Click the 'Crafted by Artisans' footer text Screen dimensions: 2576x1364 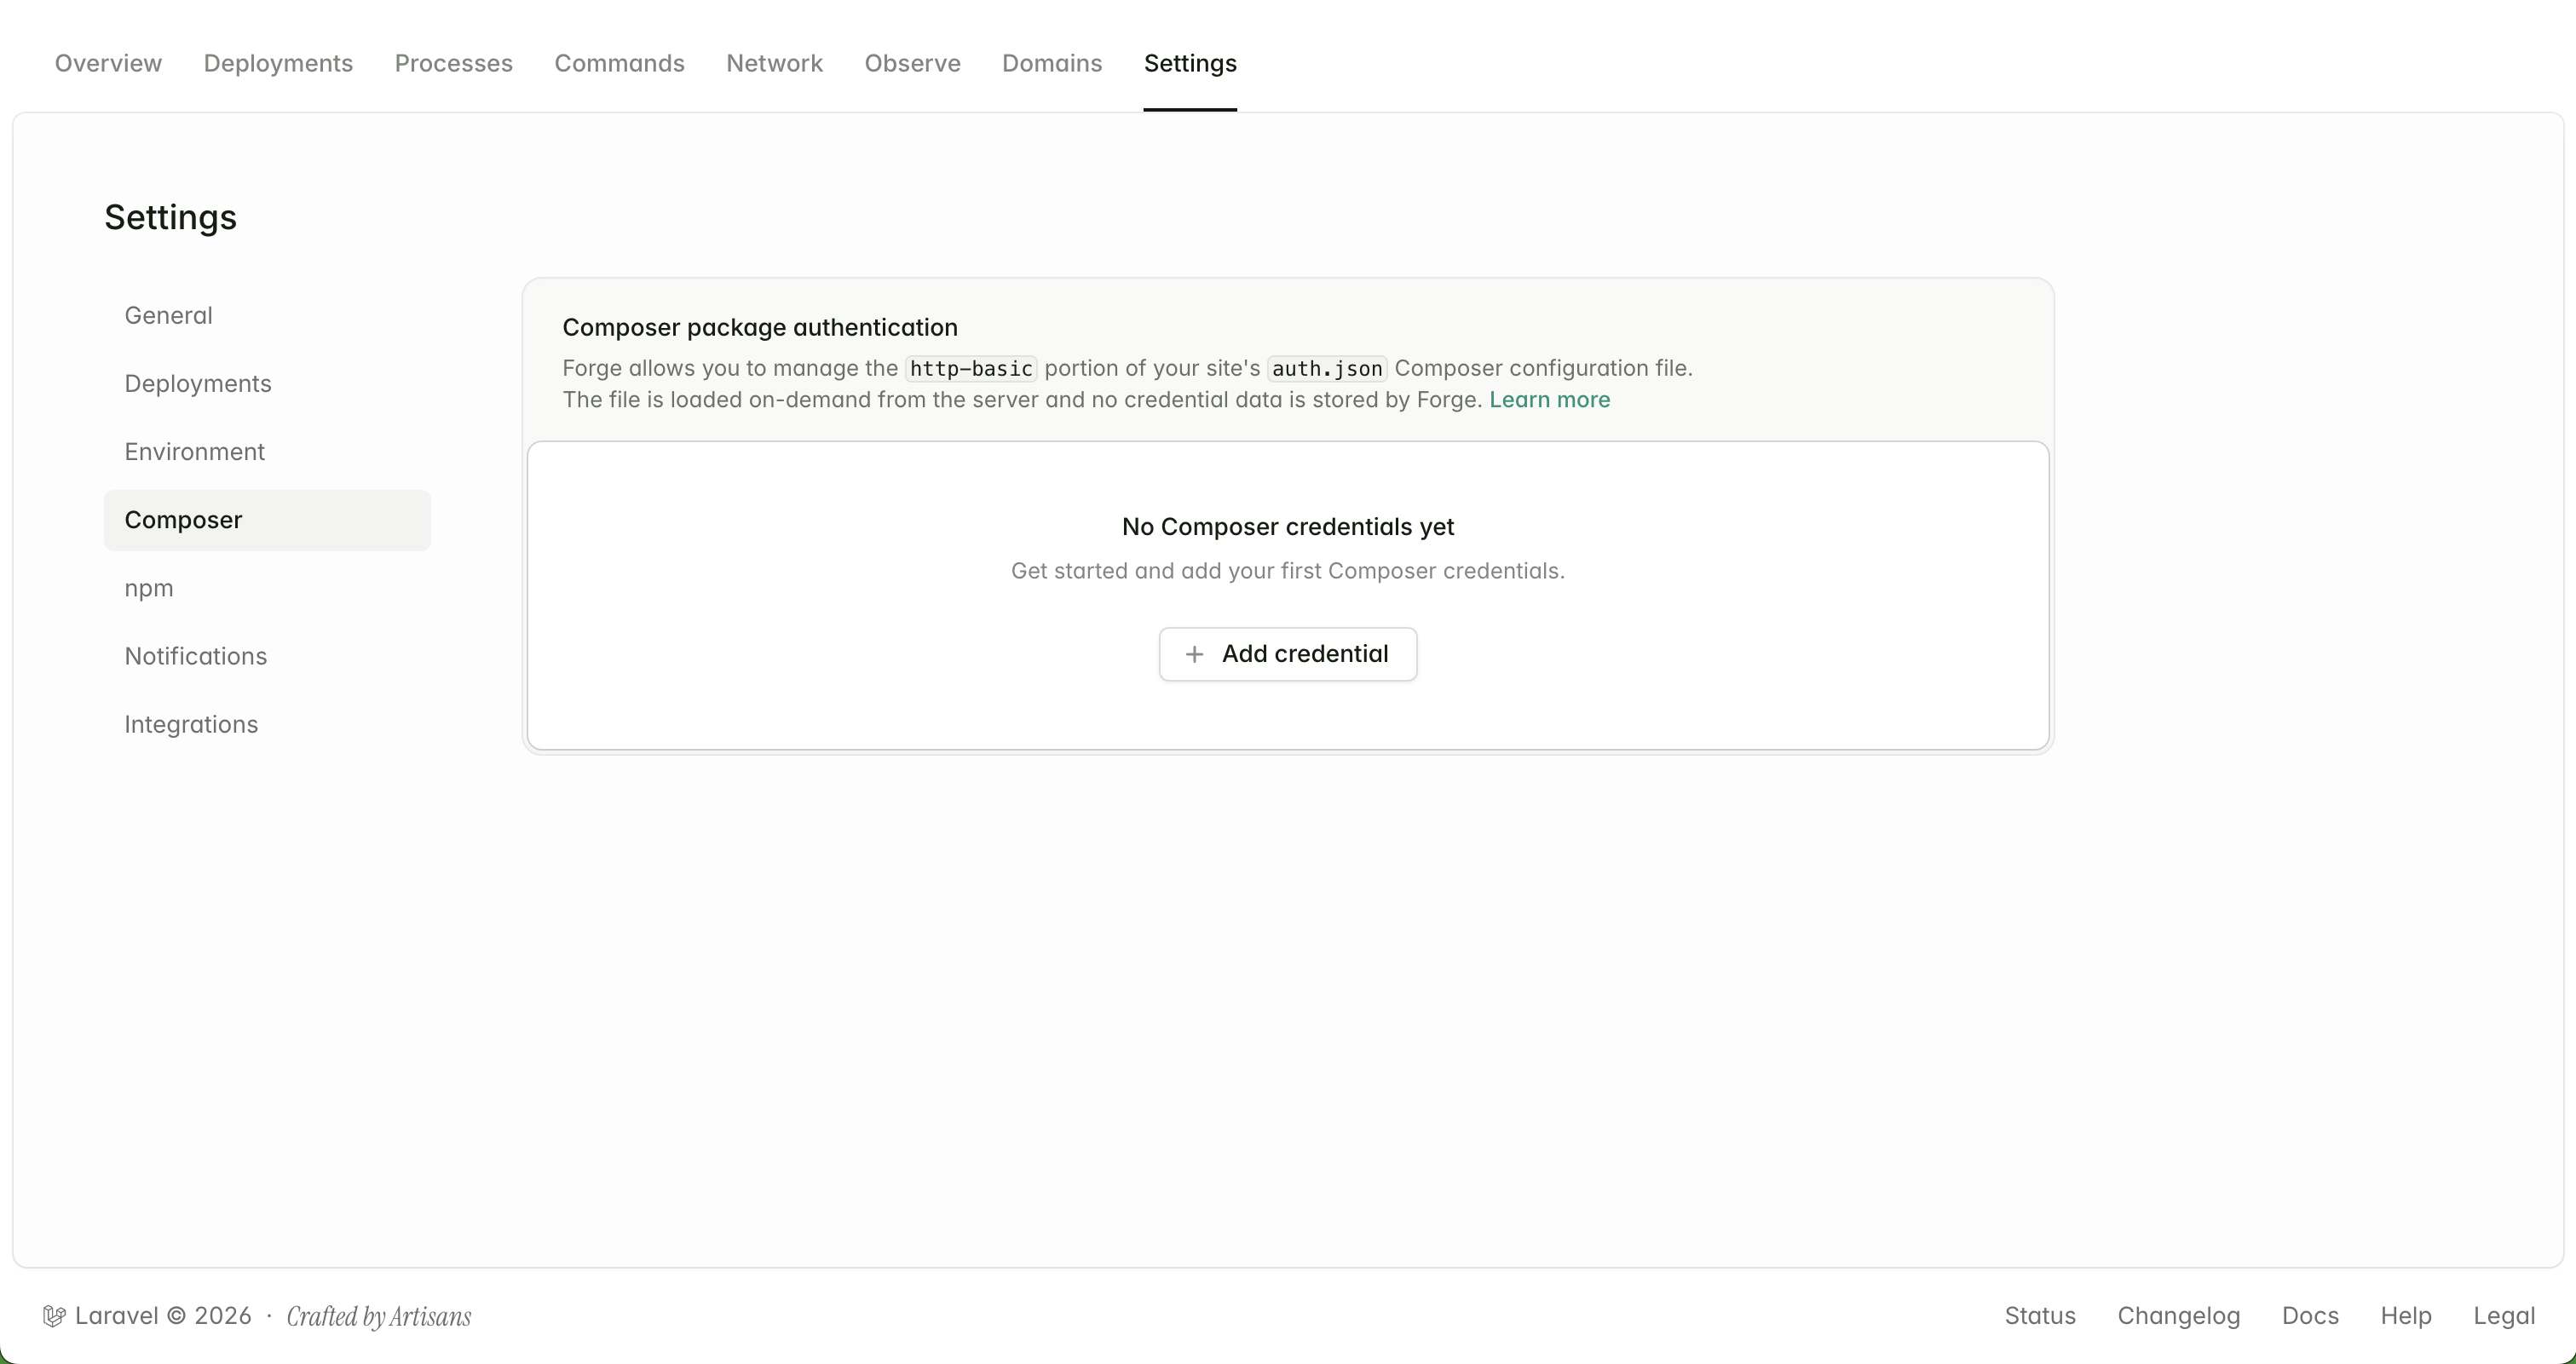pyautogui.click(x=379, y=1317)
